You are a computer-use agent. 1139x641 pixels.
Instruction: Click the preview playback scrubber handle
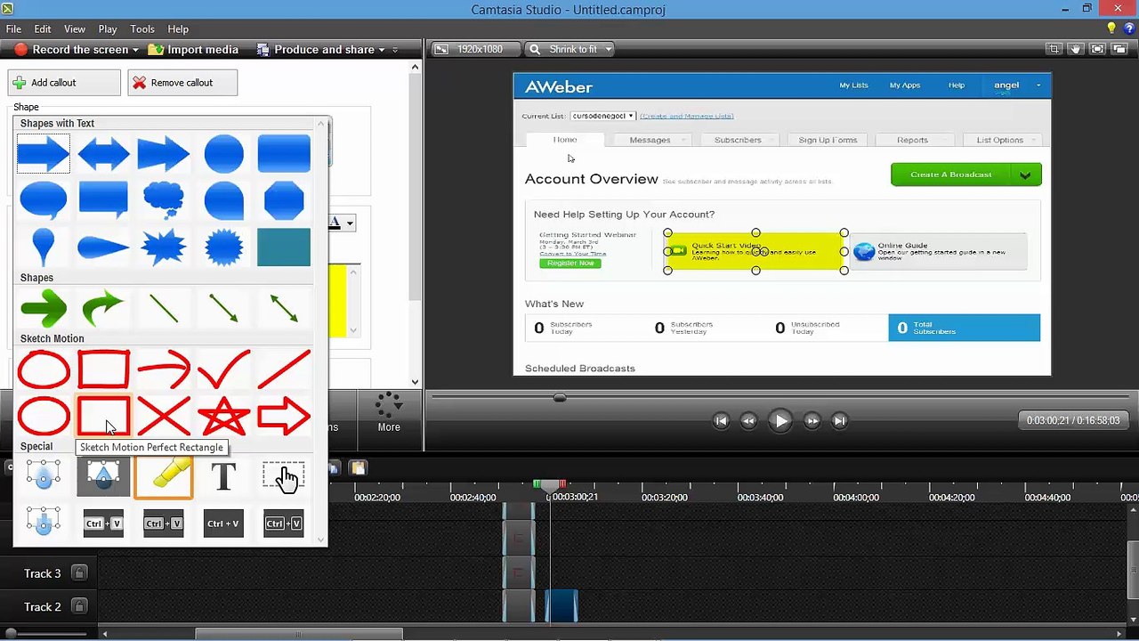point(559,397)
